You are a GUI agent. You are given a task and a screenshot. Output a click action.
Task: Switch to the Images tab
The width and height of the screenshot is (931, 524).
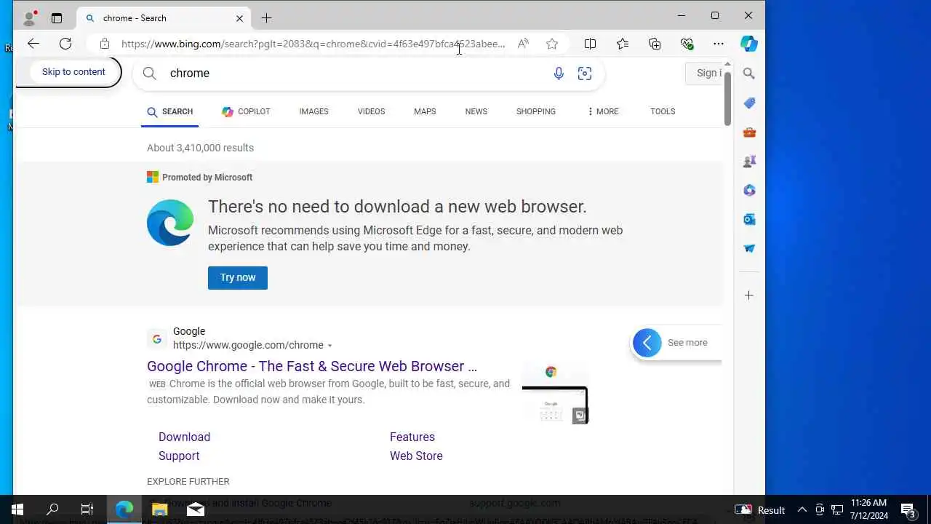pyautogui.click(x=313, y=111)
